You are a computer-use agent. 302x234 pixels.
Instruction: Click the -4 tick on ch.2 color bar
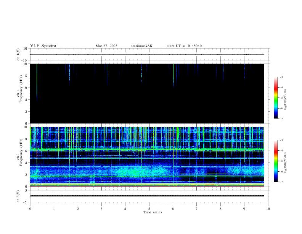[x=281, y=151]
